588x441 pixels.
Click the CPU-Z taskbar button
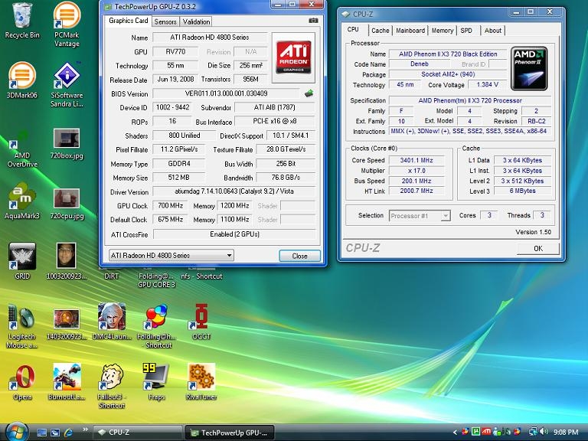pos(137,433)
